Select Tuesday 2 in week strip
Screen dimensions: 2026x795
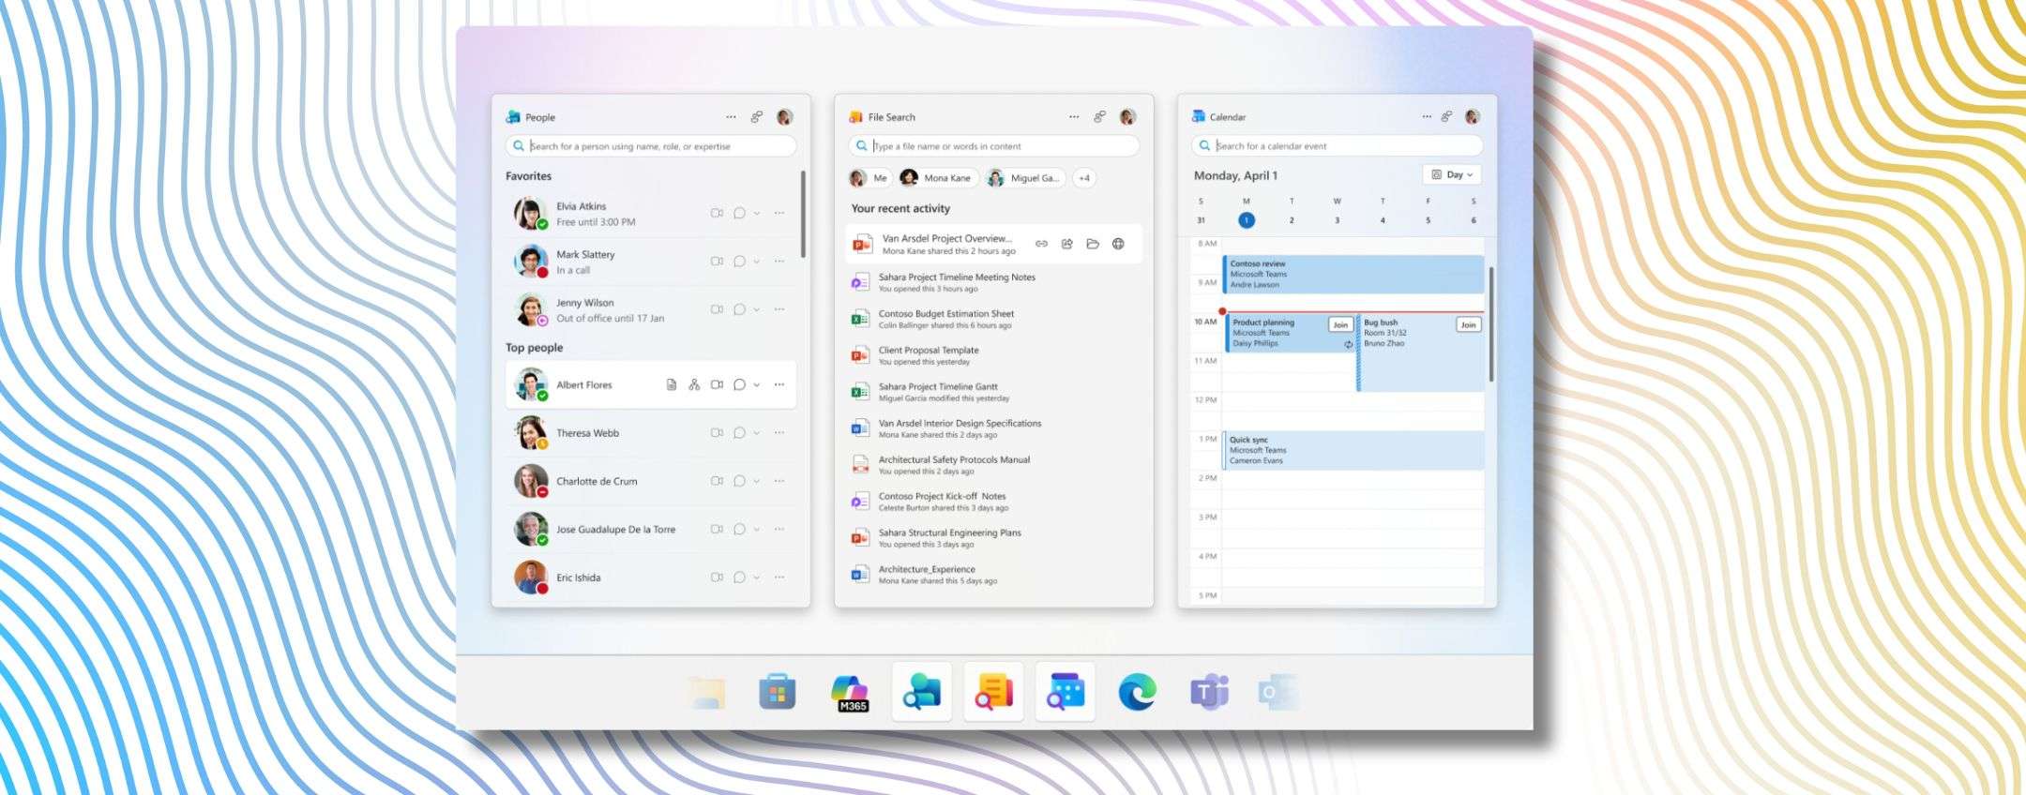coord(1292,220)
